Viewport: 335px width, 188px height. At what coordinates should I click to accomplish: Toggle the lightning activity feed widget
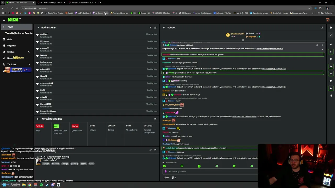pyautogui.click(x=331, y=52)
